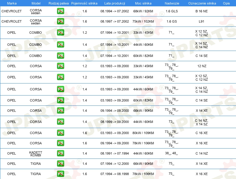Click OPEL in the Kadett Kombi row

click(x=11, y=153)
